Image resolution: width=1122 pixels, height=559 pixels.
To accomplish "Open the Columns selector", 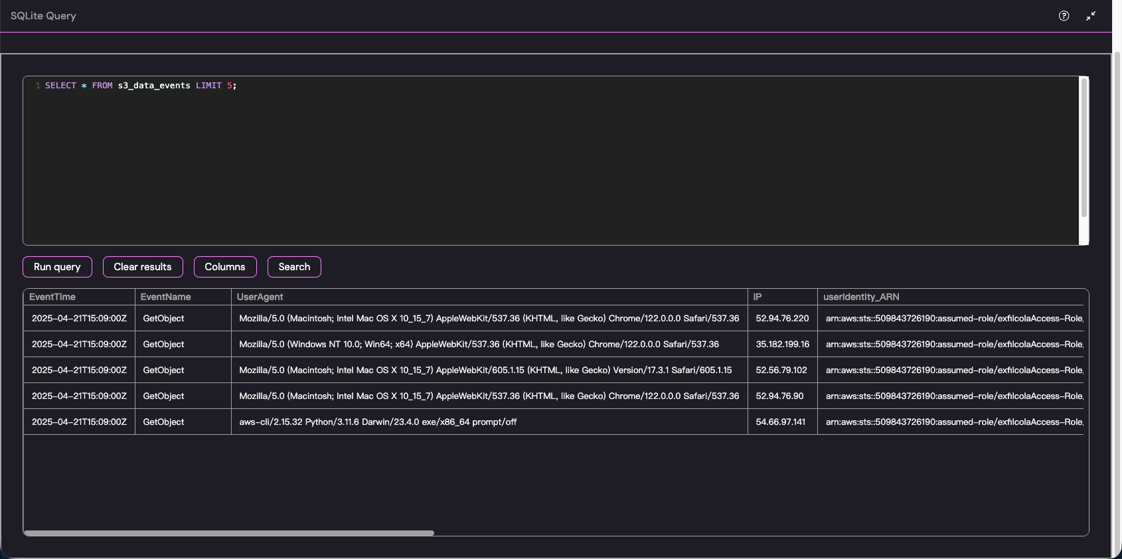I will tap(225, 267).
